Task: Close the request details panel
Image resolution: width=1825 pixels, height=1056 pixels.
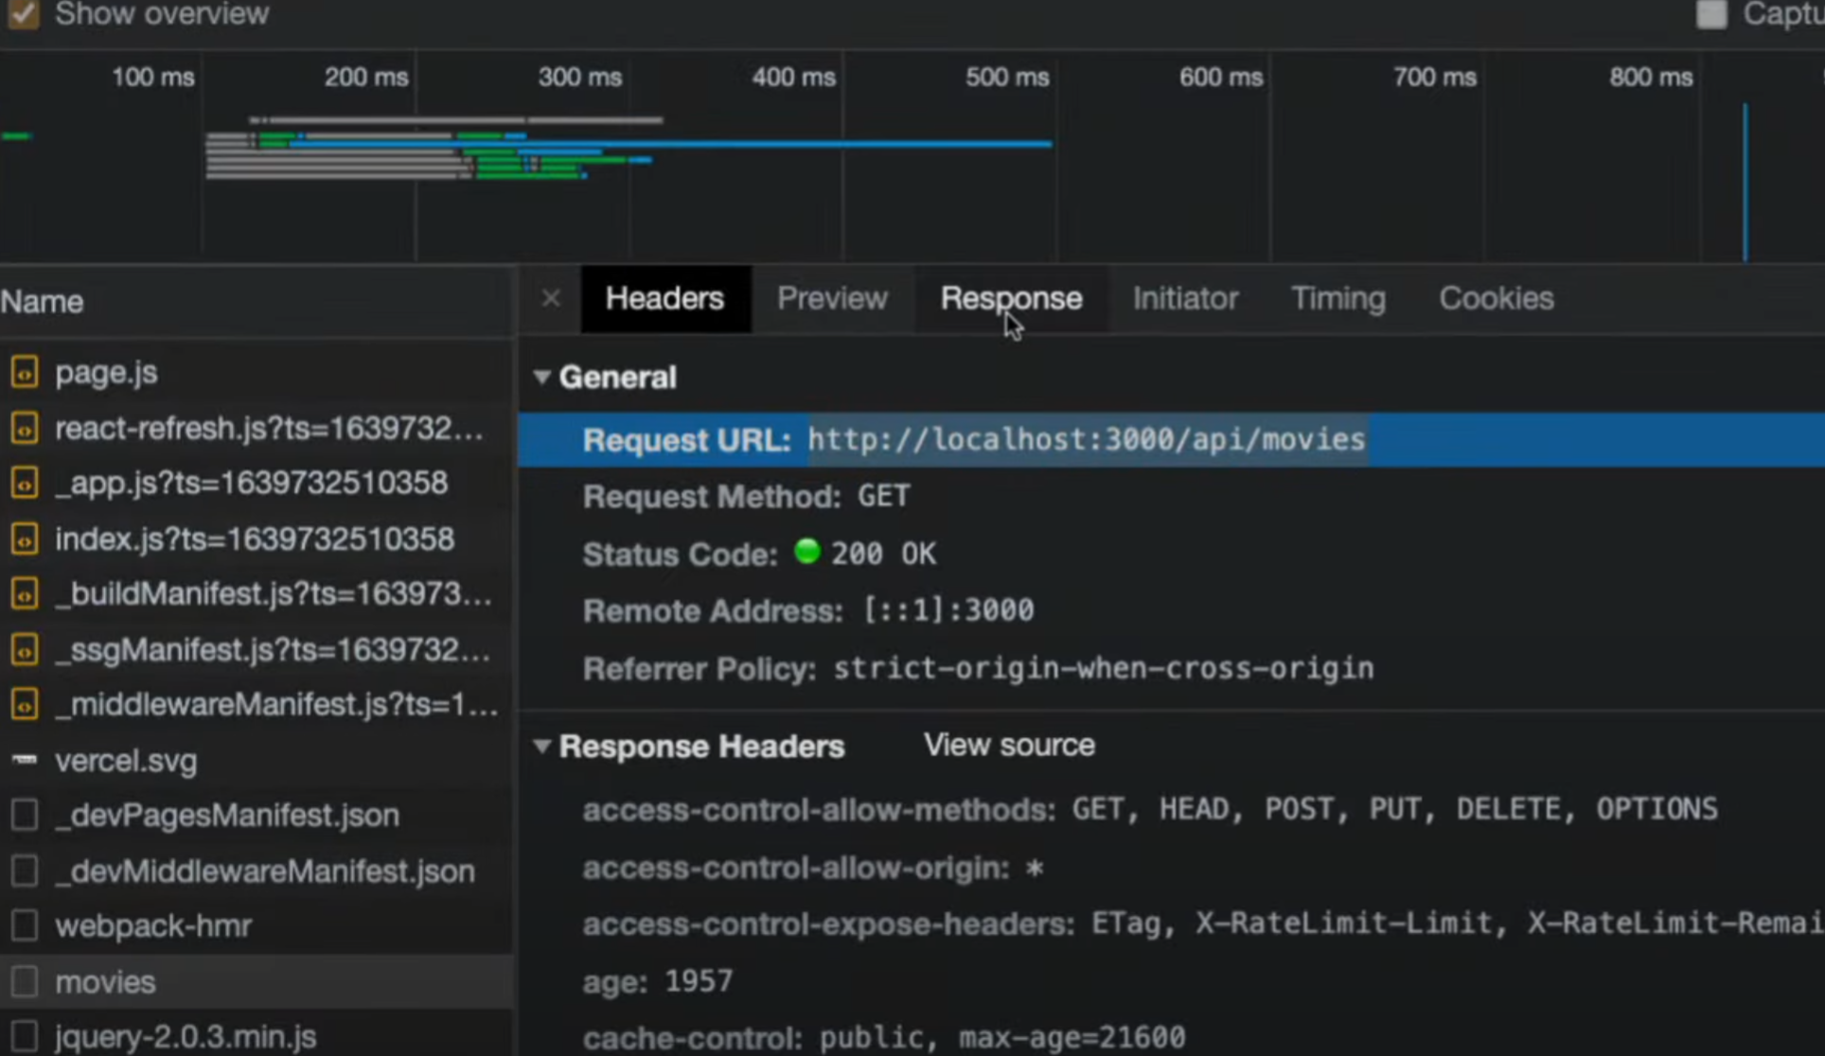Action: pos(551,299)
